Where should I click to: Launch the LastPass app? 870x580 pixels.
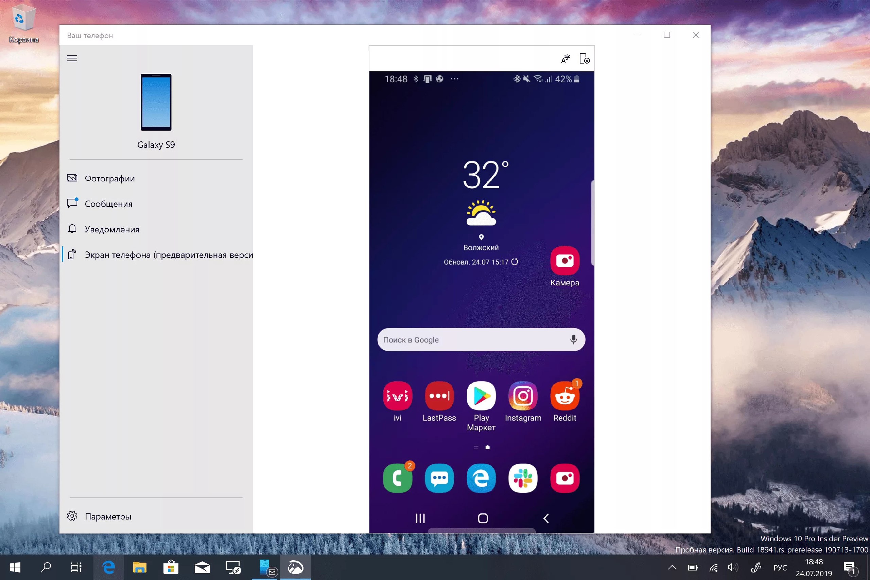point(439,396)
